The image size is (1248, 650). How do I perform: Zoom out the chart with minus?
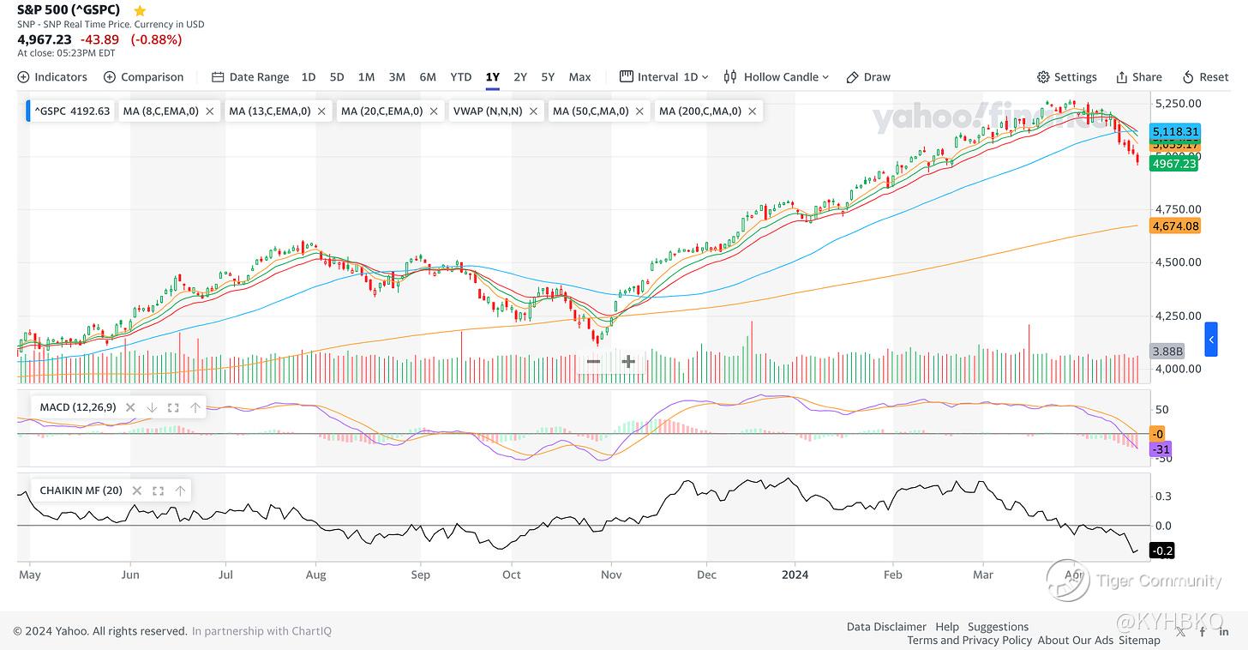tap(593, 362)
